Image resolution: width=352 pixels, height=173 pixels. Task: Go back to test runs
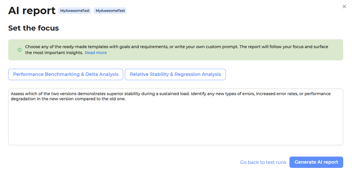(263, 162)
